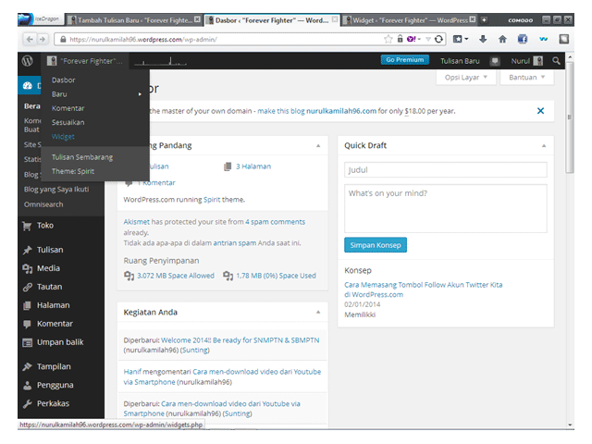The width and height of the screenshot is (592, 444).
Task: Collapse the Kegiatan Anda panel
Action: coord(318,312)
